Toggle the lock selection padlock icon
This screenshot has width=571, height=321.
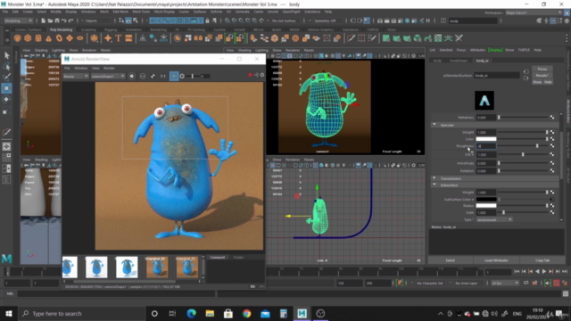pyautogui.click(x=207, y=21)
